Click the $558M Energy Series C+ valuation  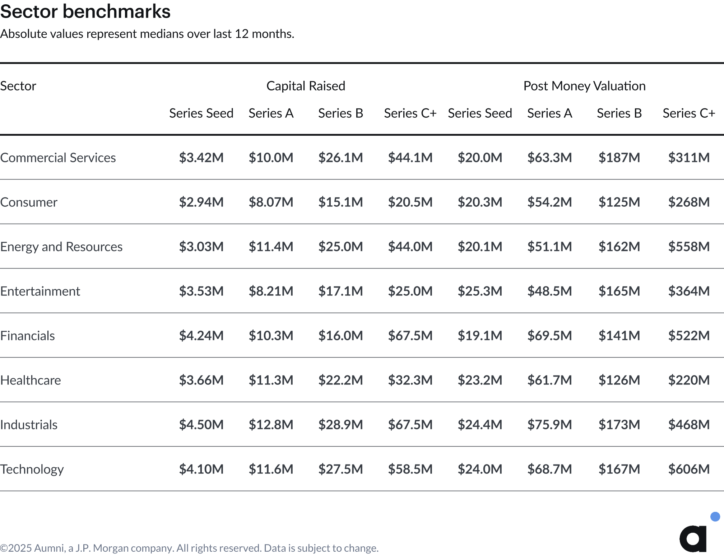click(x=689, y=246)
